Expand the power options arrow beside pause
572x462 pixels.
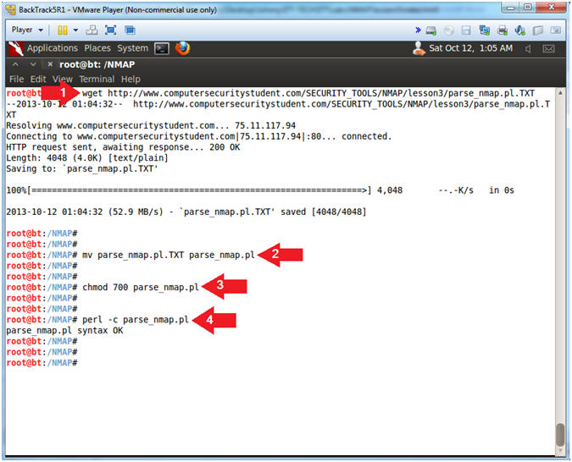coord(75,30)
